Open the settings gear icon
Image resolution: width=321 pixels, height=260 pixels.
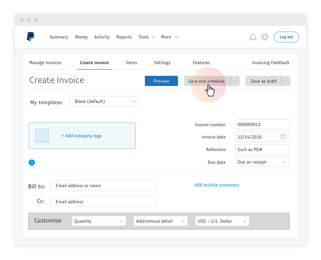(265, 37)
